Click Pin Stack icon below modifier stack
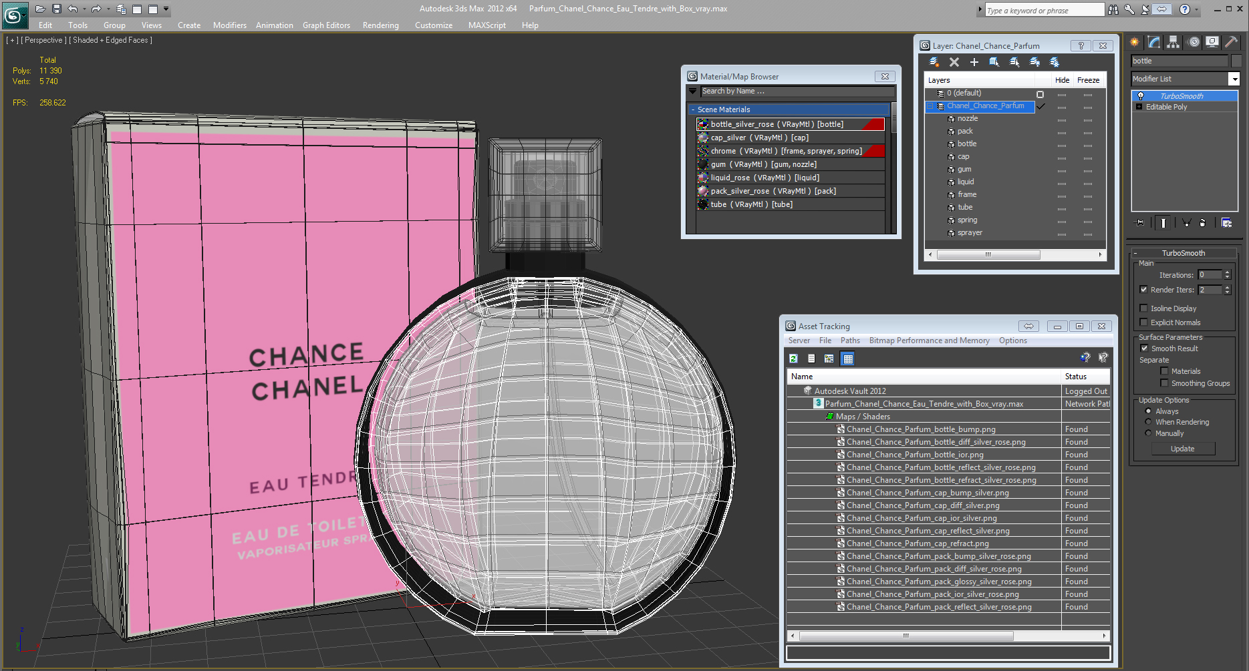 tap(1140, 223)
